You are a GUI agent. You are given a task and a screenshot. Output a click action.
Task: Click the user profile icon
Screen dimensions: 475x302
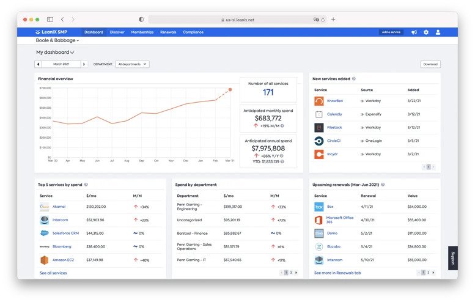point(438,32)
